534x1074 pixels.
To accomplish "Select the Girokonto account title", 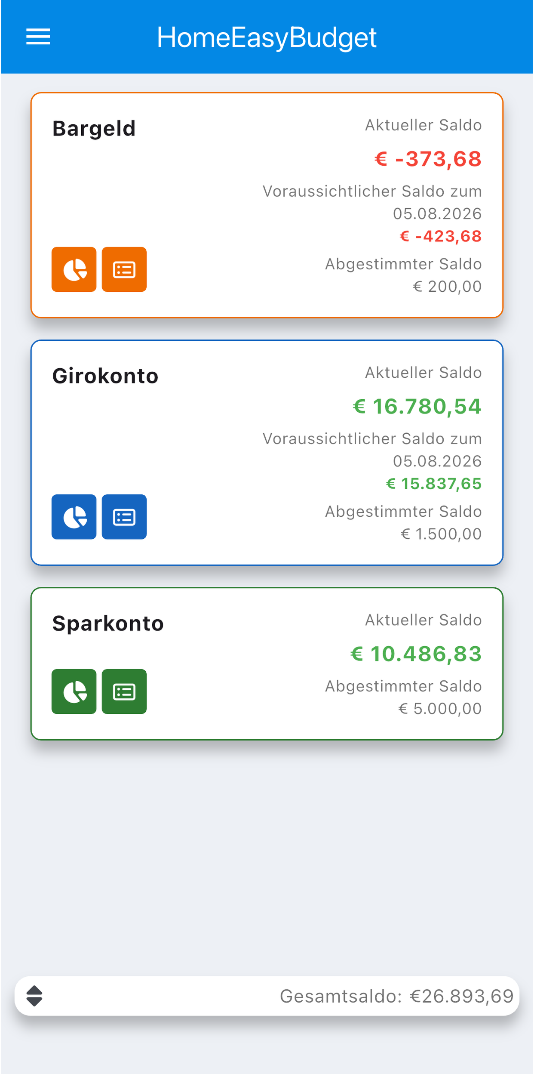I will tap(105, 376).
